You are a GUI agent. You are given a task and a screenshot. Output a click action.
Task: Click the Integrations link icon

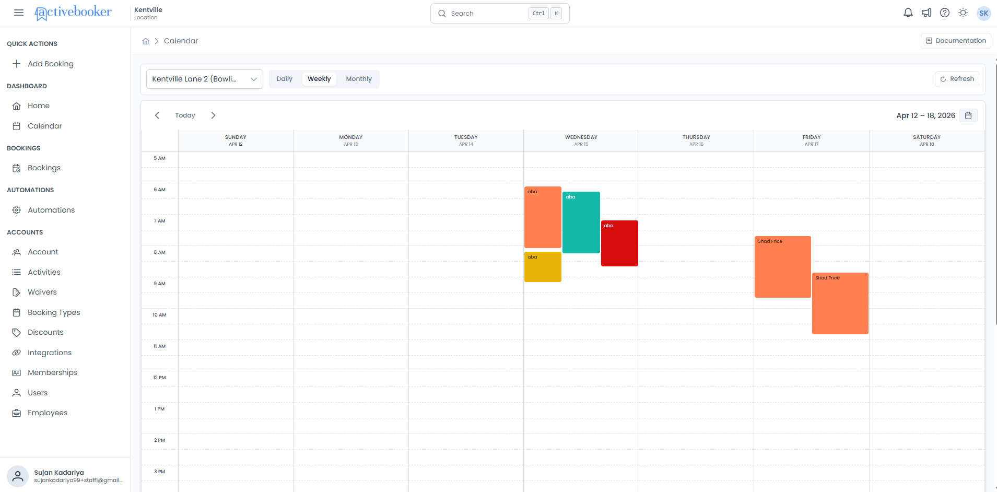click(x=17, y=353)
